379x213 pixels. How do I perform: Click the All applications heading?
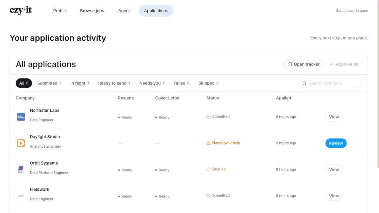[46, 64]
